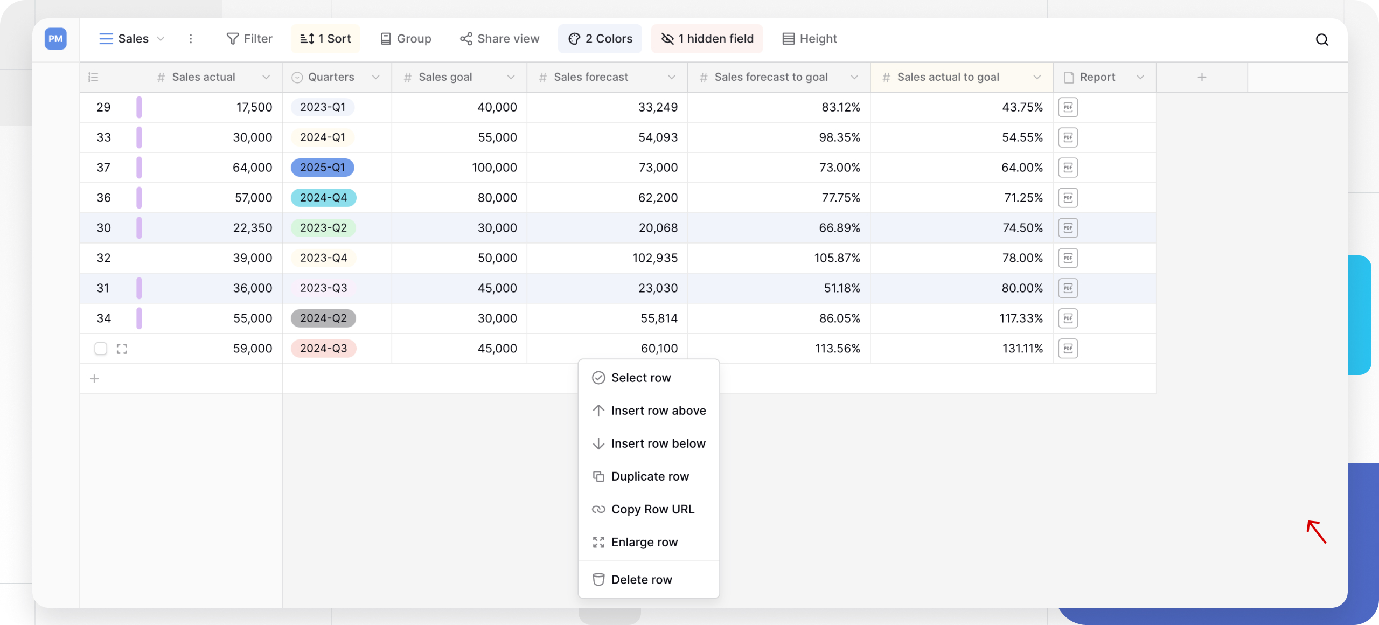Open the Height row settings
This screenshot has height=625, width=1379.
tap(809, 38)
